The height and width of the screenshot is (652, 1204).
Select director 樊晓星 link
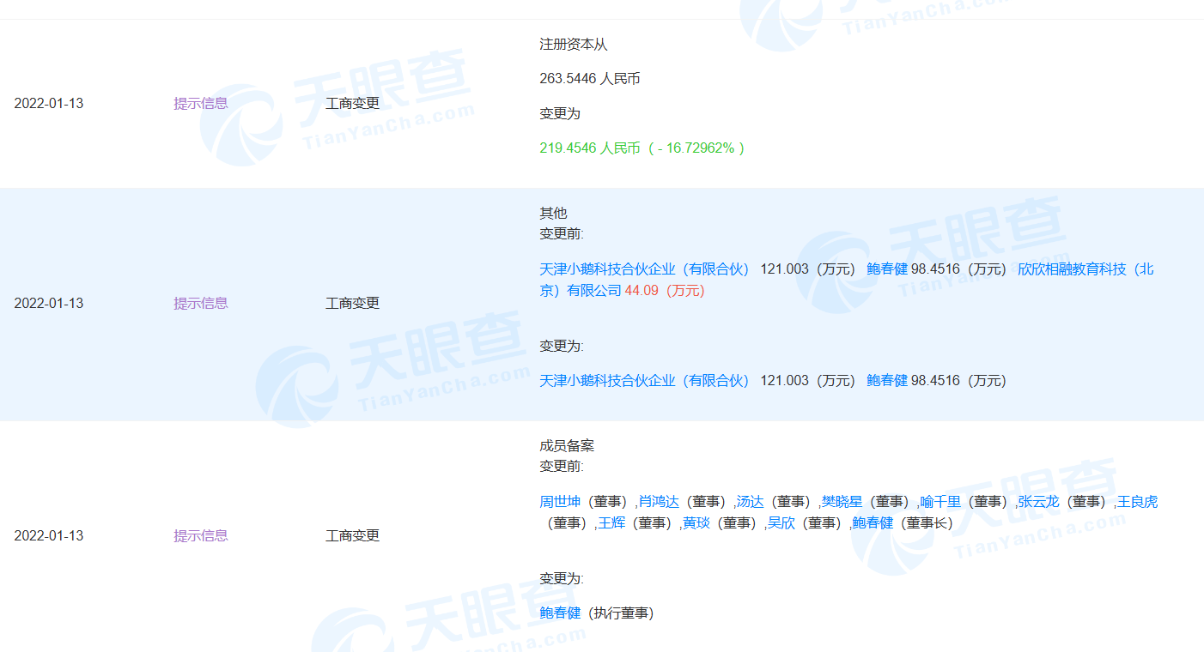pyautogui.click(x=842, y=502)
